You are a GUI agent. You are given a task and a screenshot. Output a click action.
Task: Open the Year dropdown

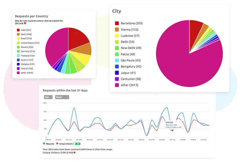point(48,97)
